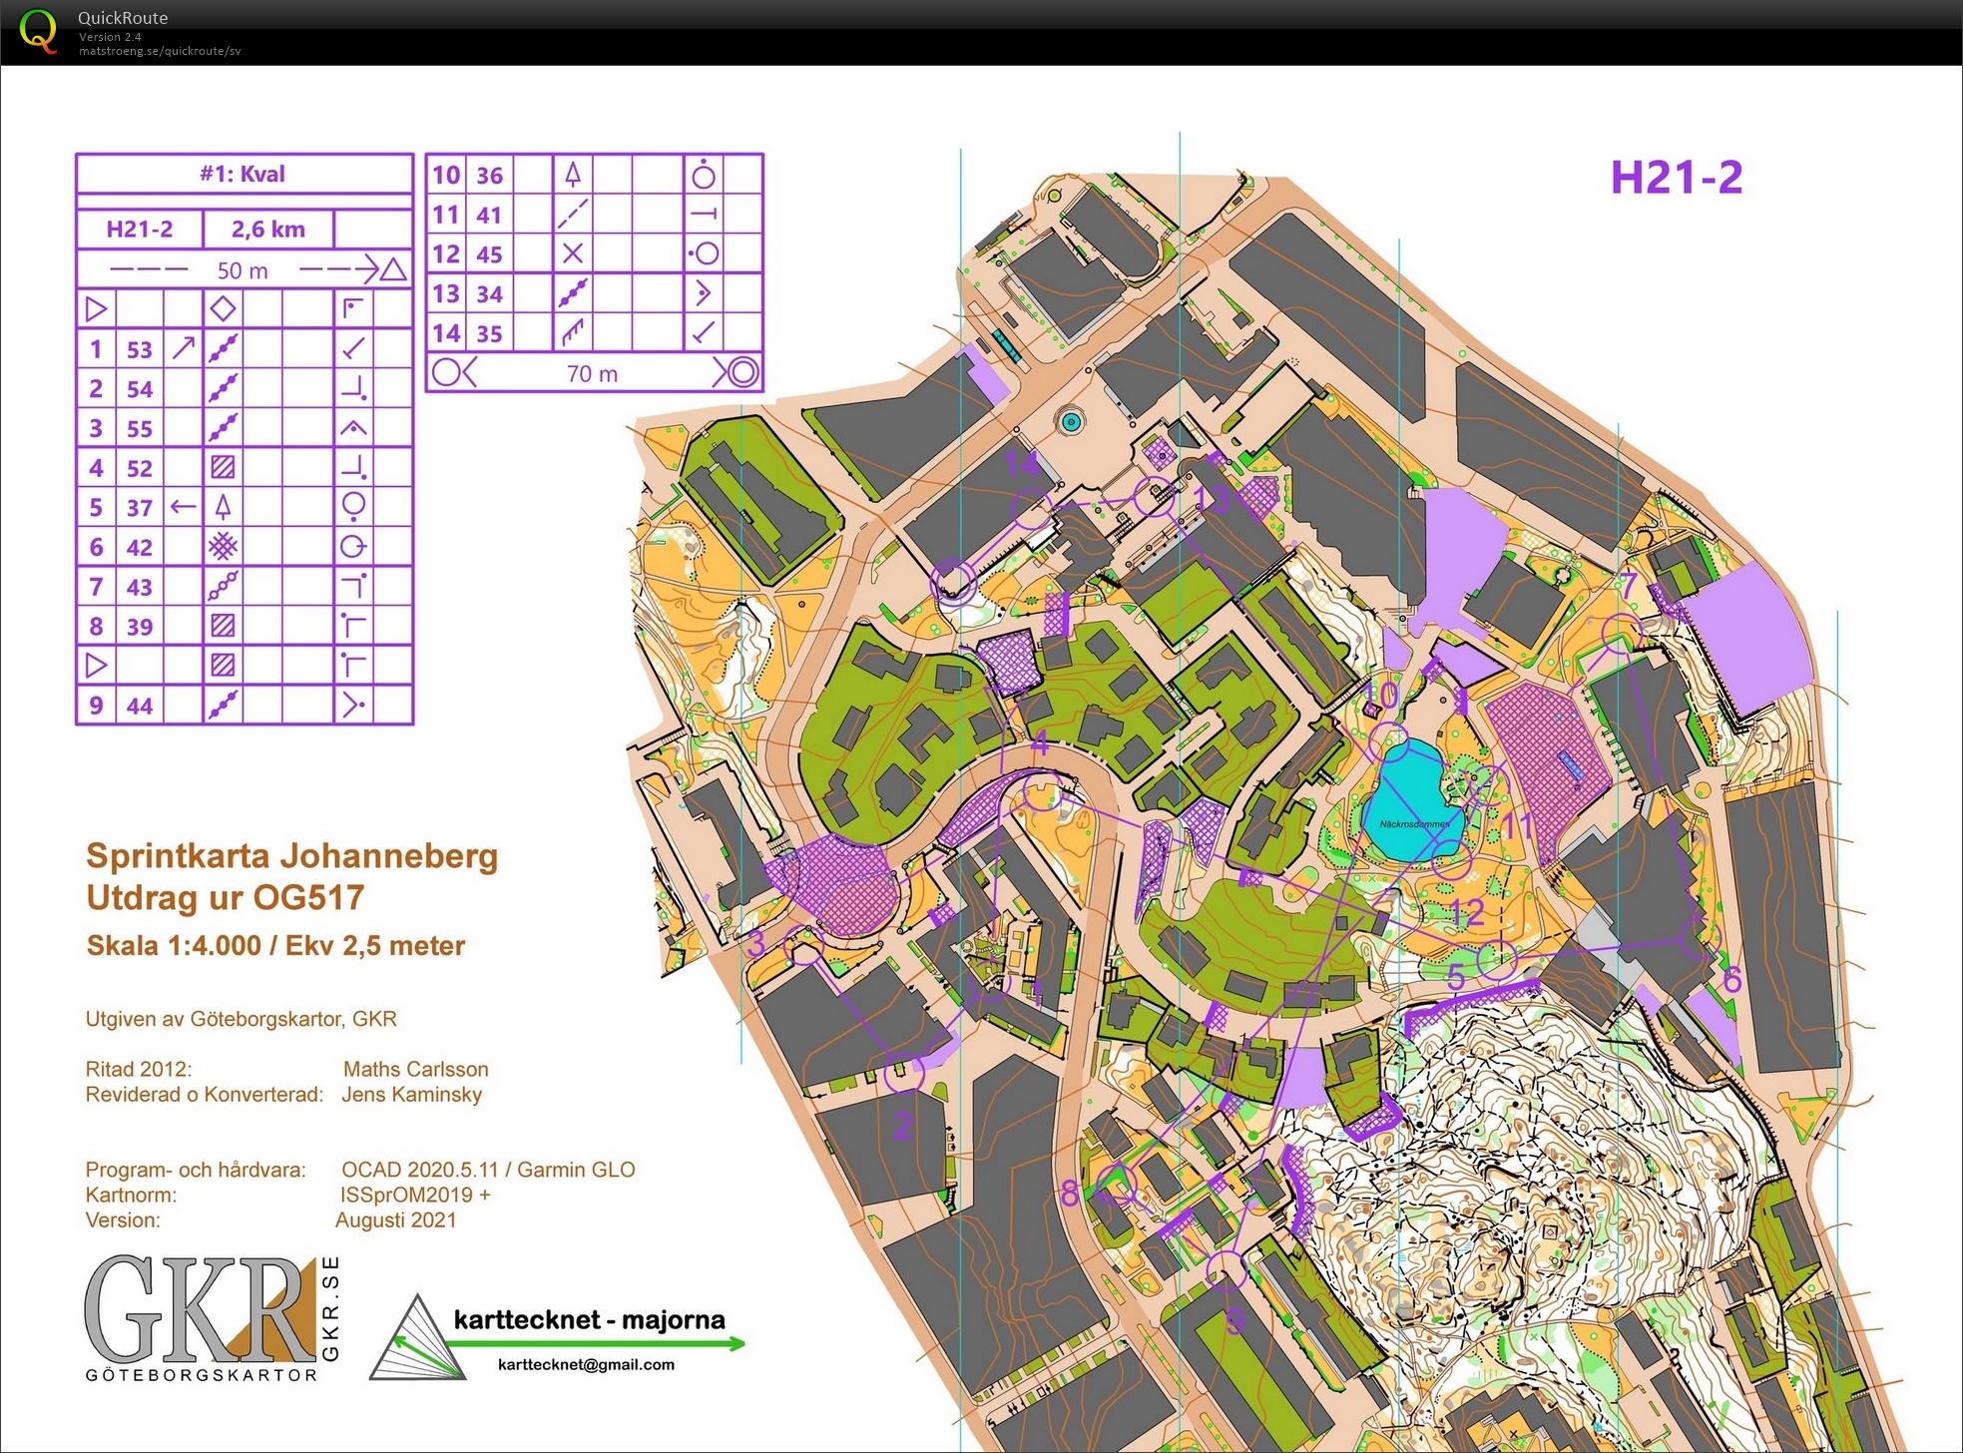Click the start triangle in the 50 m row
Screen dimensions: 1963x1453
pyautogui.click(x=394, y=269)
